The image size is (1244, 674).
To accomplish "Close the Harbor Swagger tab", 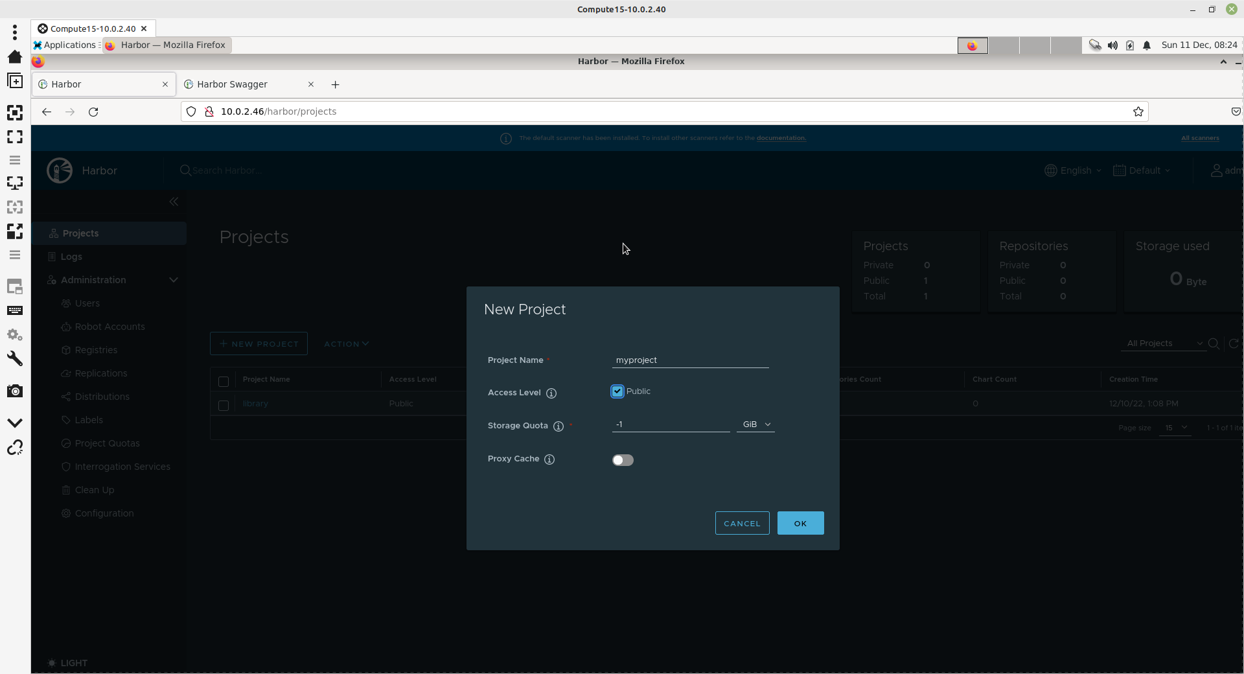I will pos(311,85).
